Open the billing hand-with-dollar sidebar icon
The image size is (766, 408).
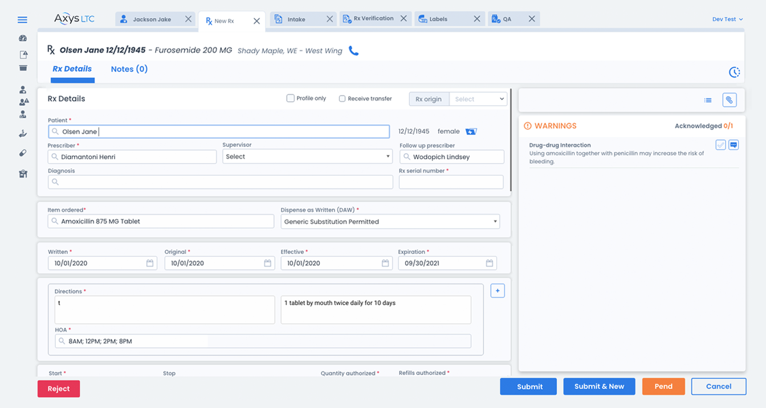point(23,134)
